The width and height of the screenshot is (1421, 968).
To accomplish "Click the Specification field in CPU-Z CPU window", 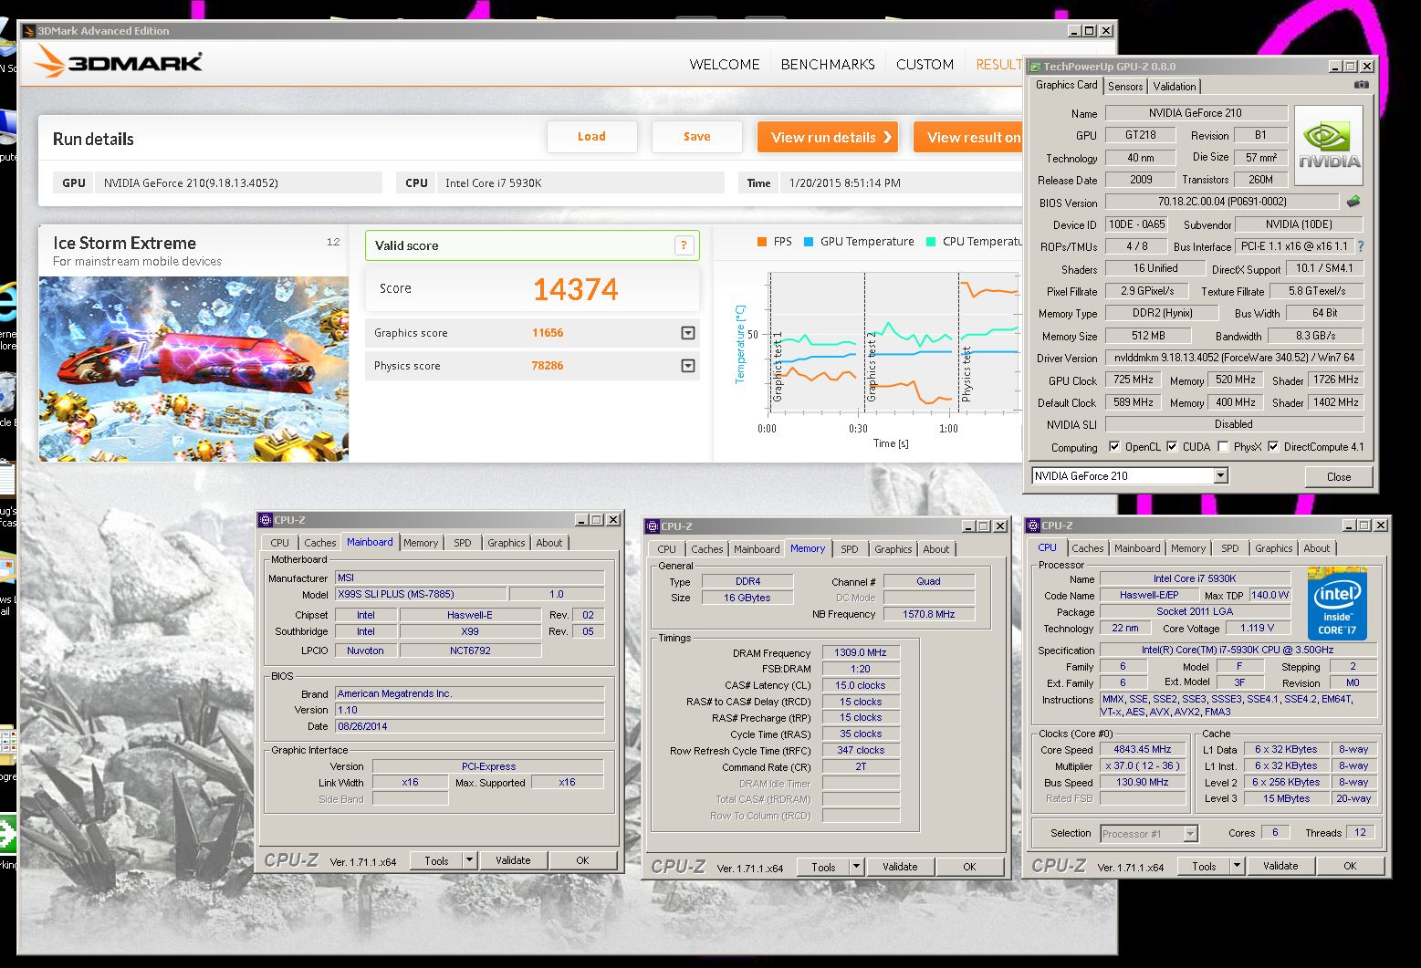I will pyautogui.click(x=1237, y=650).
